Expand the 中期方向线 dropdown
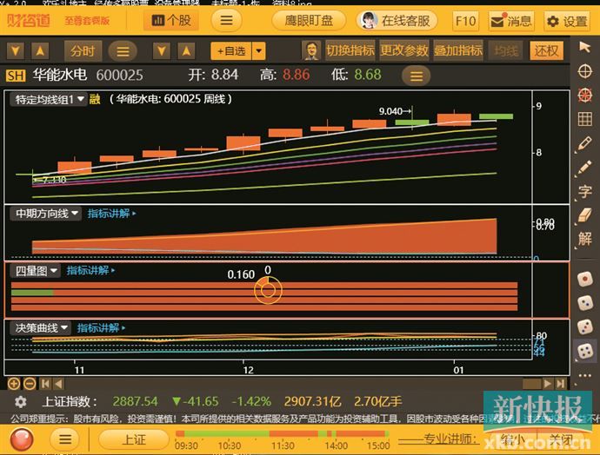The height and width of the screenshot is (455, 600). pyautogui.click(x=45, y=214)
